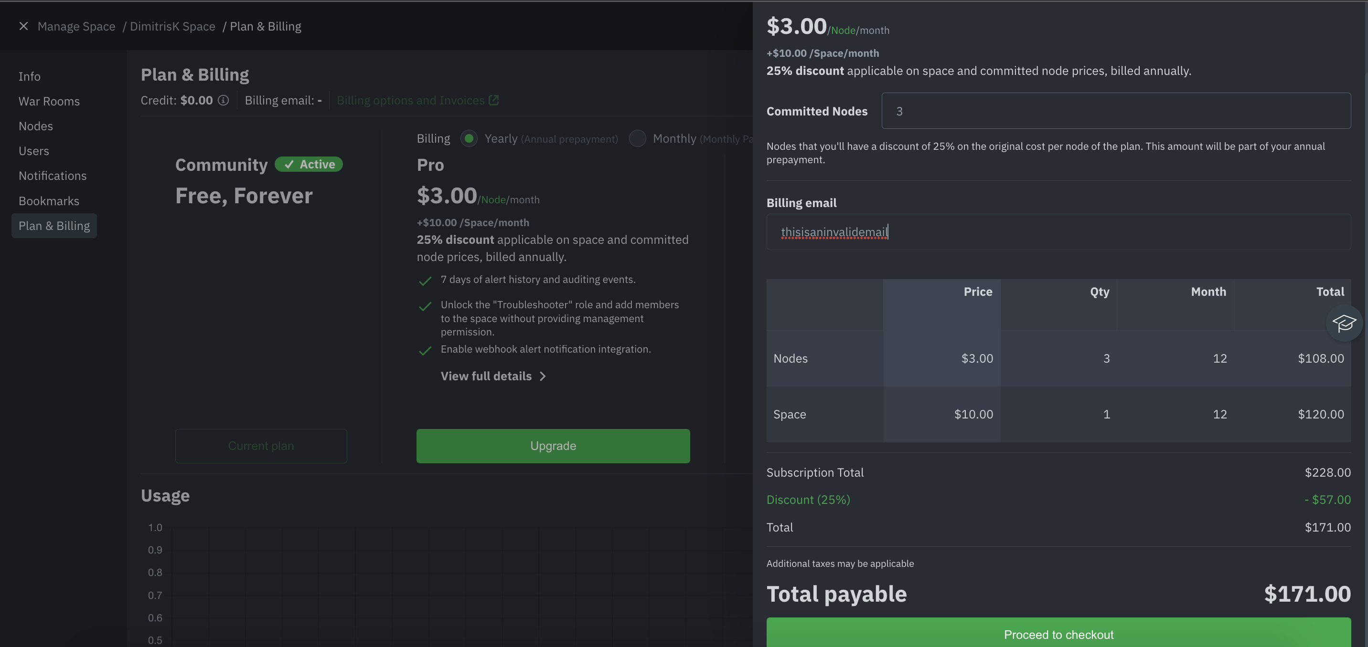Go to Notifications settings
The width and height of the screenshot is (1368, 647).
52,176
